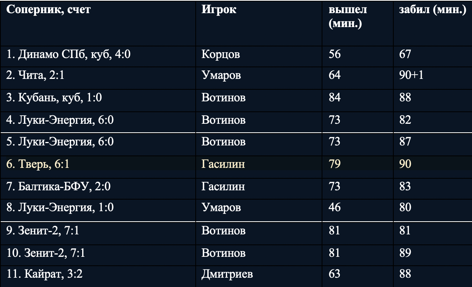
Task: Select highlighted player Гасилин in Тверь row
Action: pyautogui.click(x=223, y=164)
